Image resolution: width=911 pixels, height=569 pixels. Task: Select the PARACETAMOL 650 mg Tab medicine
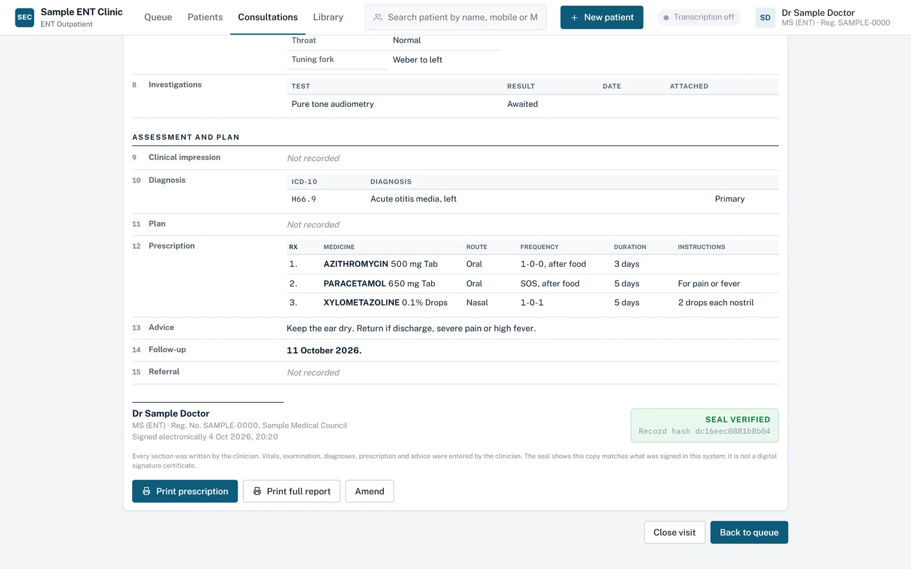pyautogui.click(x=379, y=283)
